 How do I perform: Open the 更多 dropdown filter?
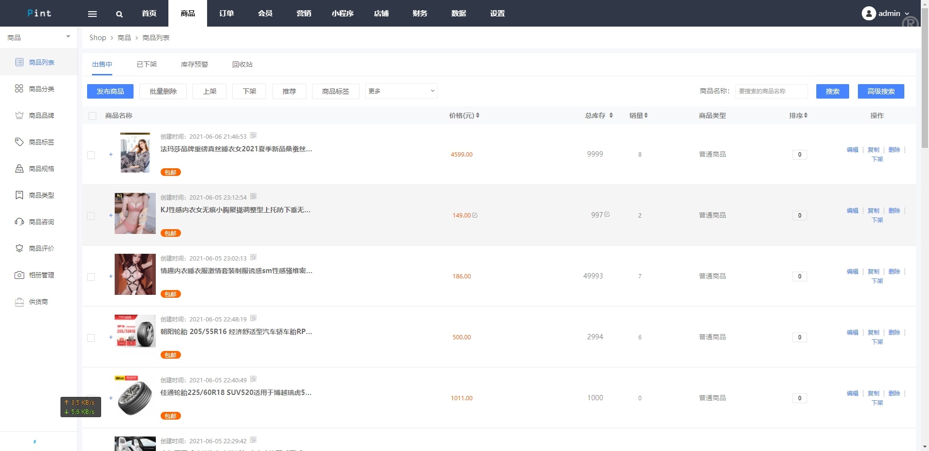401,91
